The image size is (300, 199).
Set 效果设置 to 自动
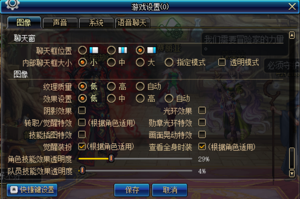[x=169, y=99]
